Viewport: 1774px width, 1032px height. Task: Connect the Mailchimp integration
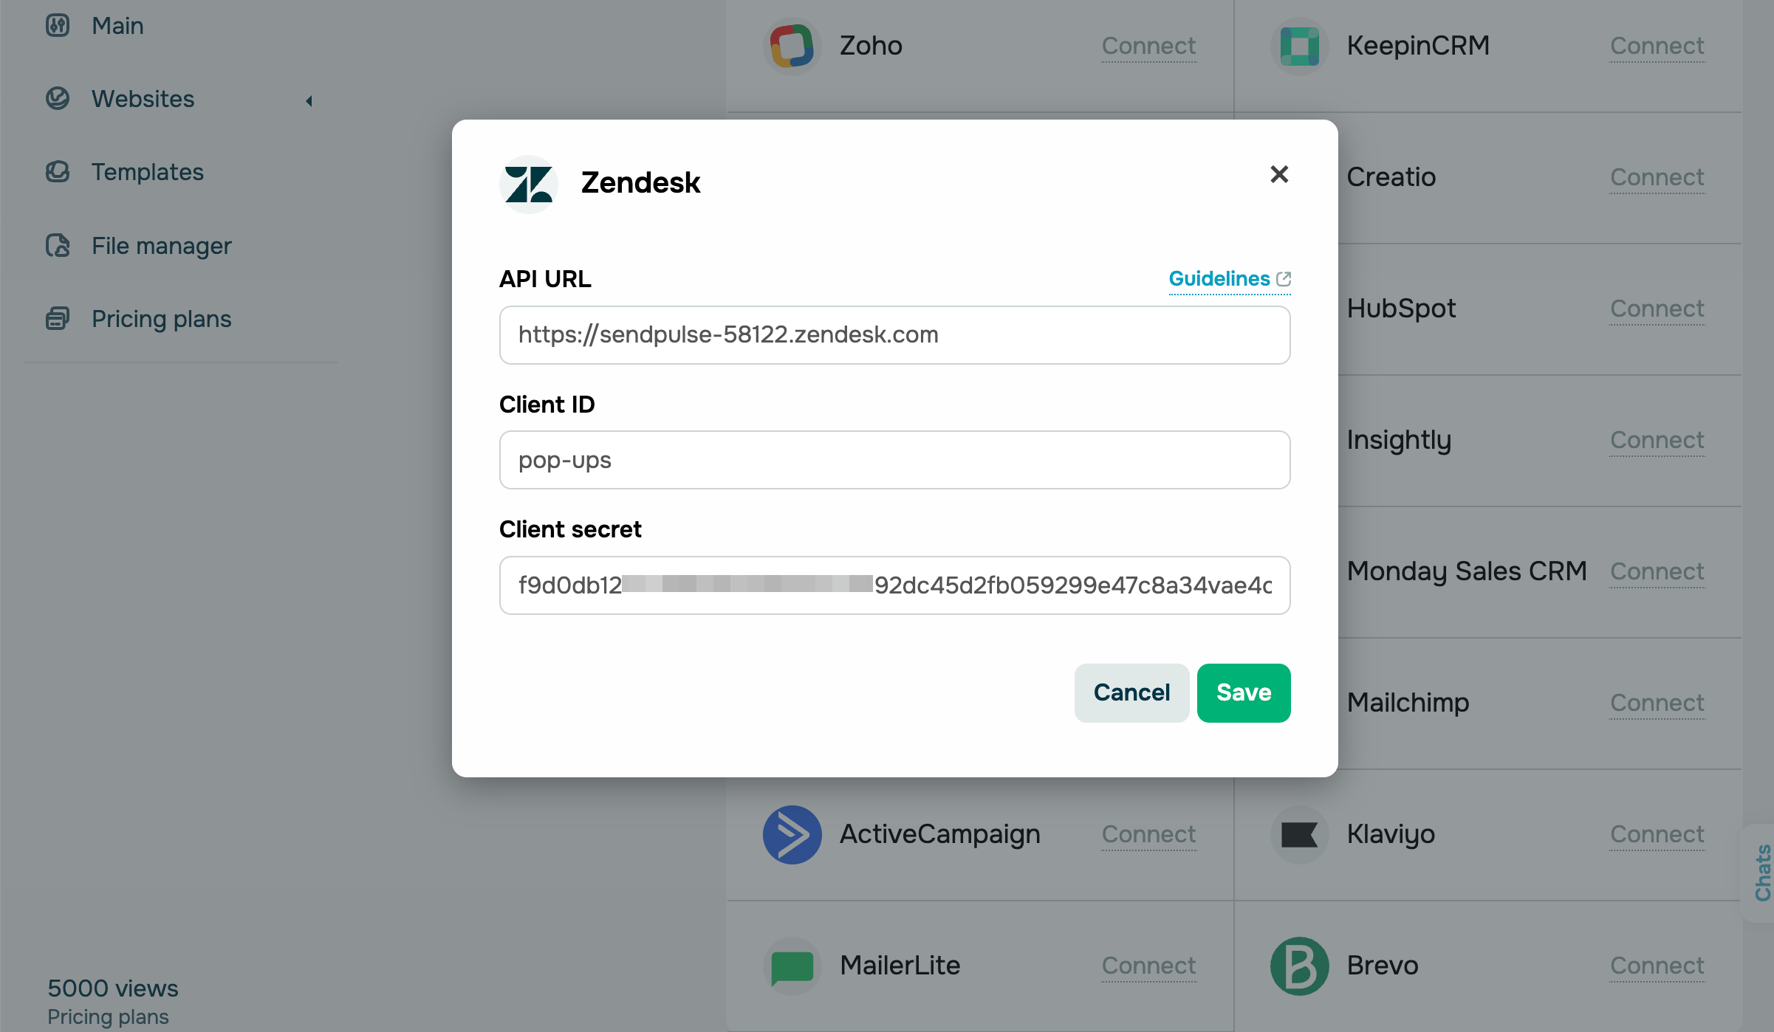click(1657, 703)
